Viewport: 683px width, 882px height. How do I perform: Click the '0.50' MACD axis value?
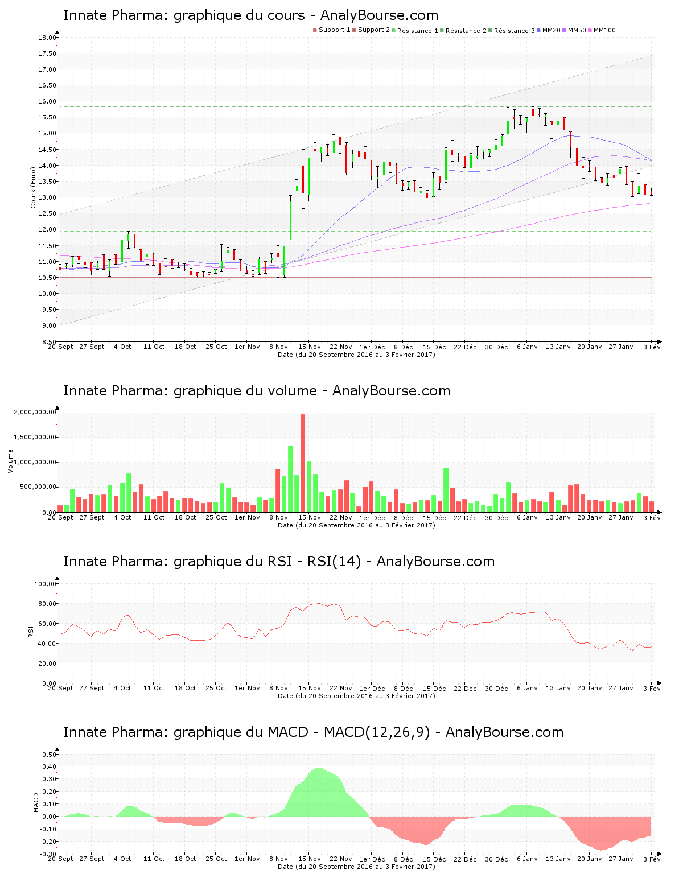pos(50,755)
